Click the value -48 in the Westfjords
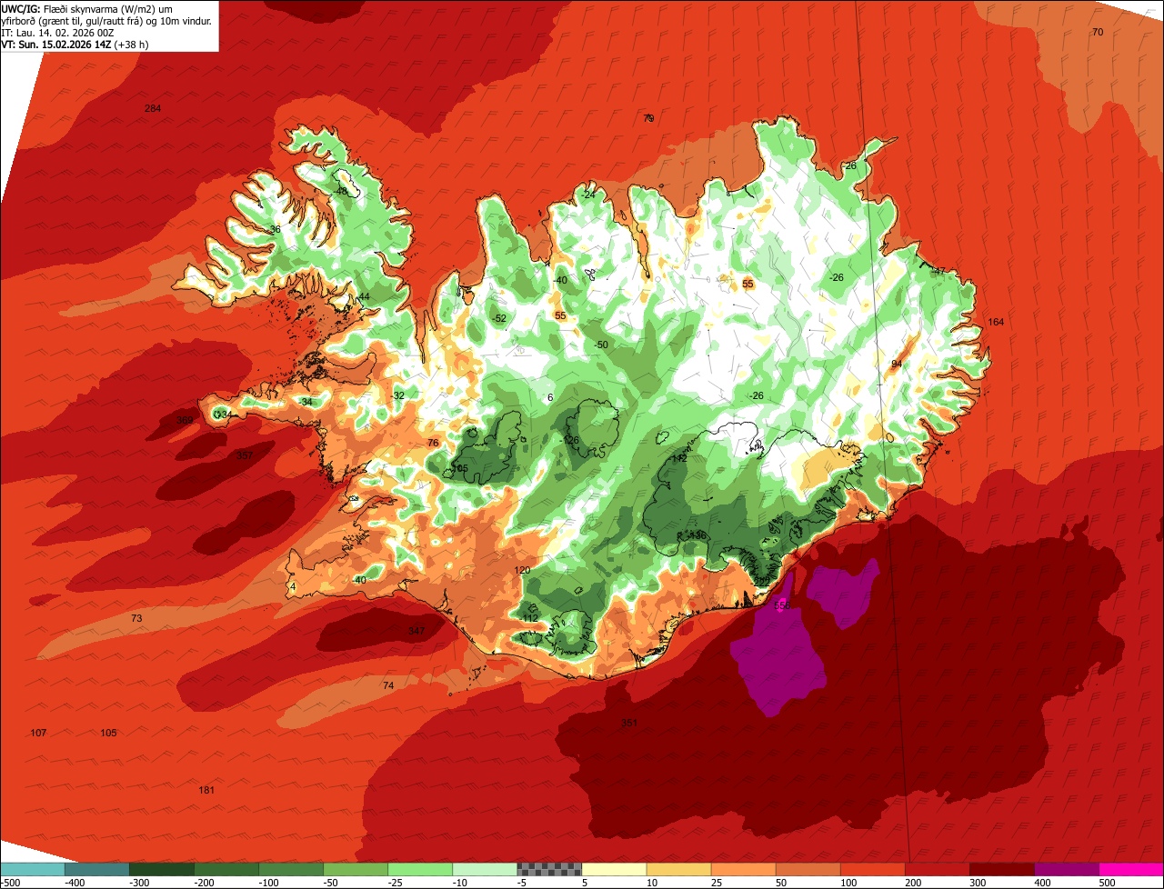 pos(341,192)
